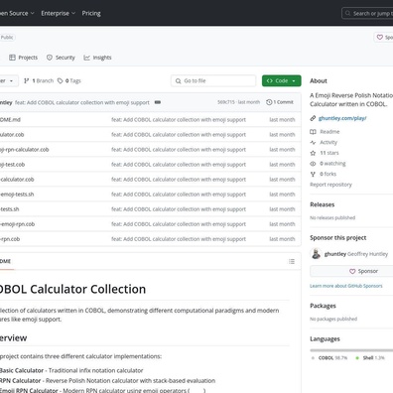Click the watching eye icon
Viewport: 393px width, 393px height.
313,164
